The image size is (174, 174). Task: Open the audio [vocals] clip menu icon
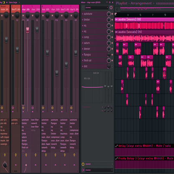pyautogui.click(x=116, y=32)
